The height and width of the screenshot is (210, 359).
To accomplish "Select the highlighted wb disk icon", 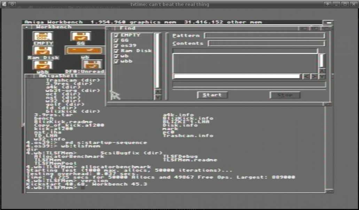I will [x=84, y=50].
